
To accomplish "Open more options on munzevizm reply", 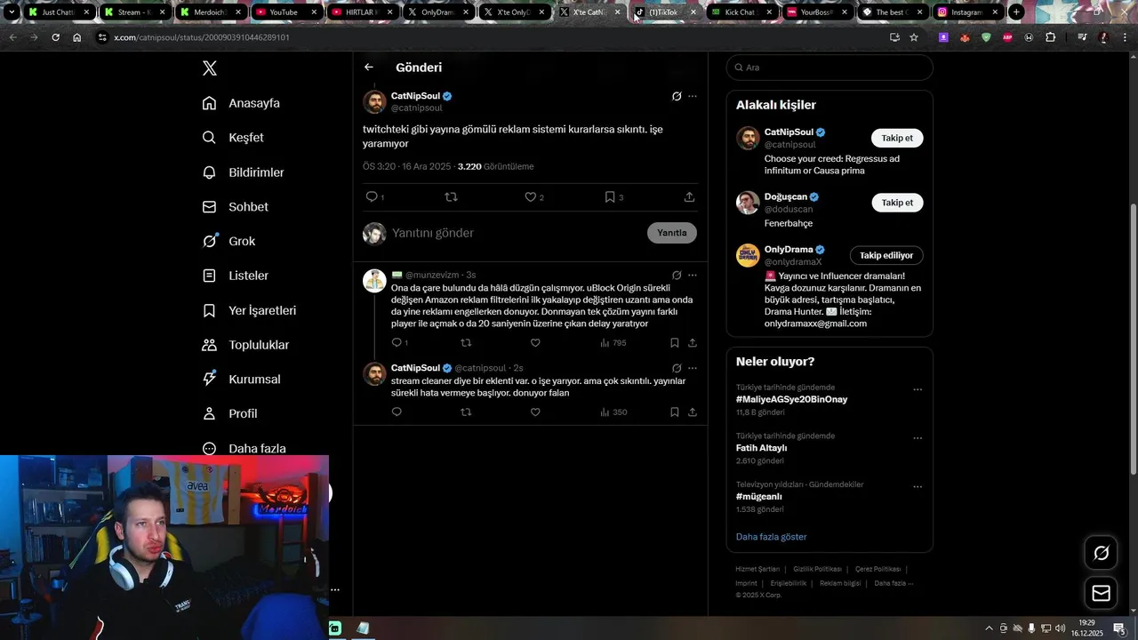I will click(x=693, y=275).
